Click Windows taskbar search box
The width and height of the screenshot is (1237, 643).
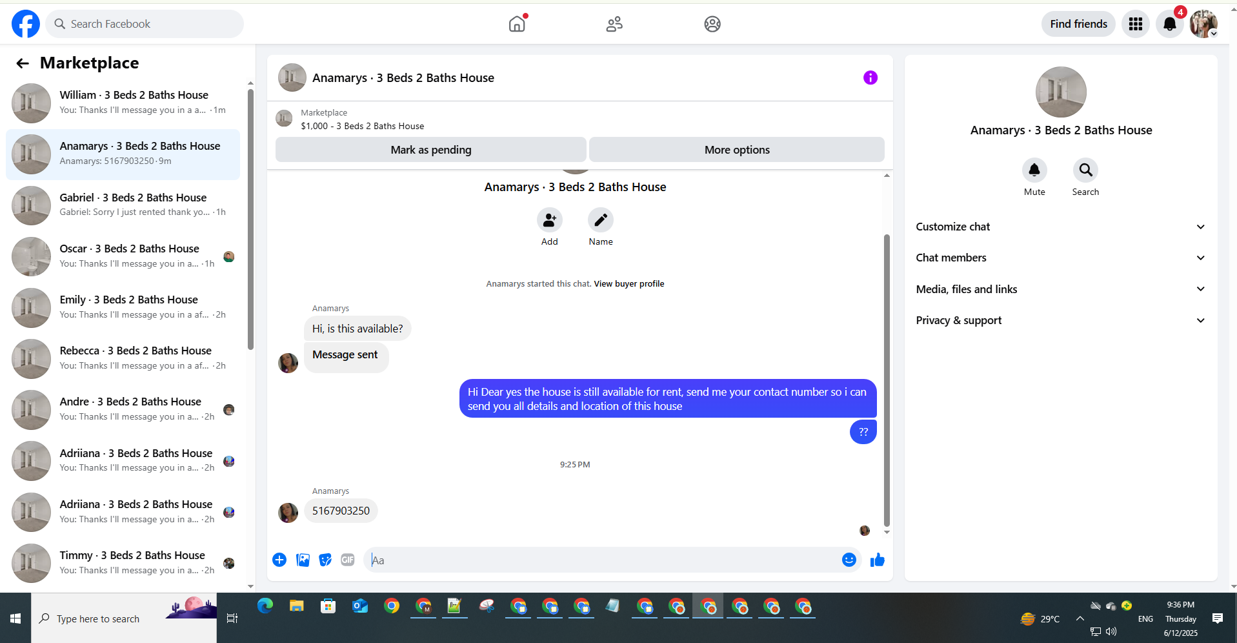(124, 618)
